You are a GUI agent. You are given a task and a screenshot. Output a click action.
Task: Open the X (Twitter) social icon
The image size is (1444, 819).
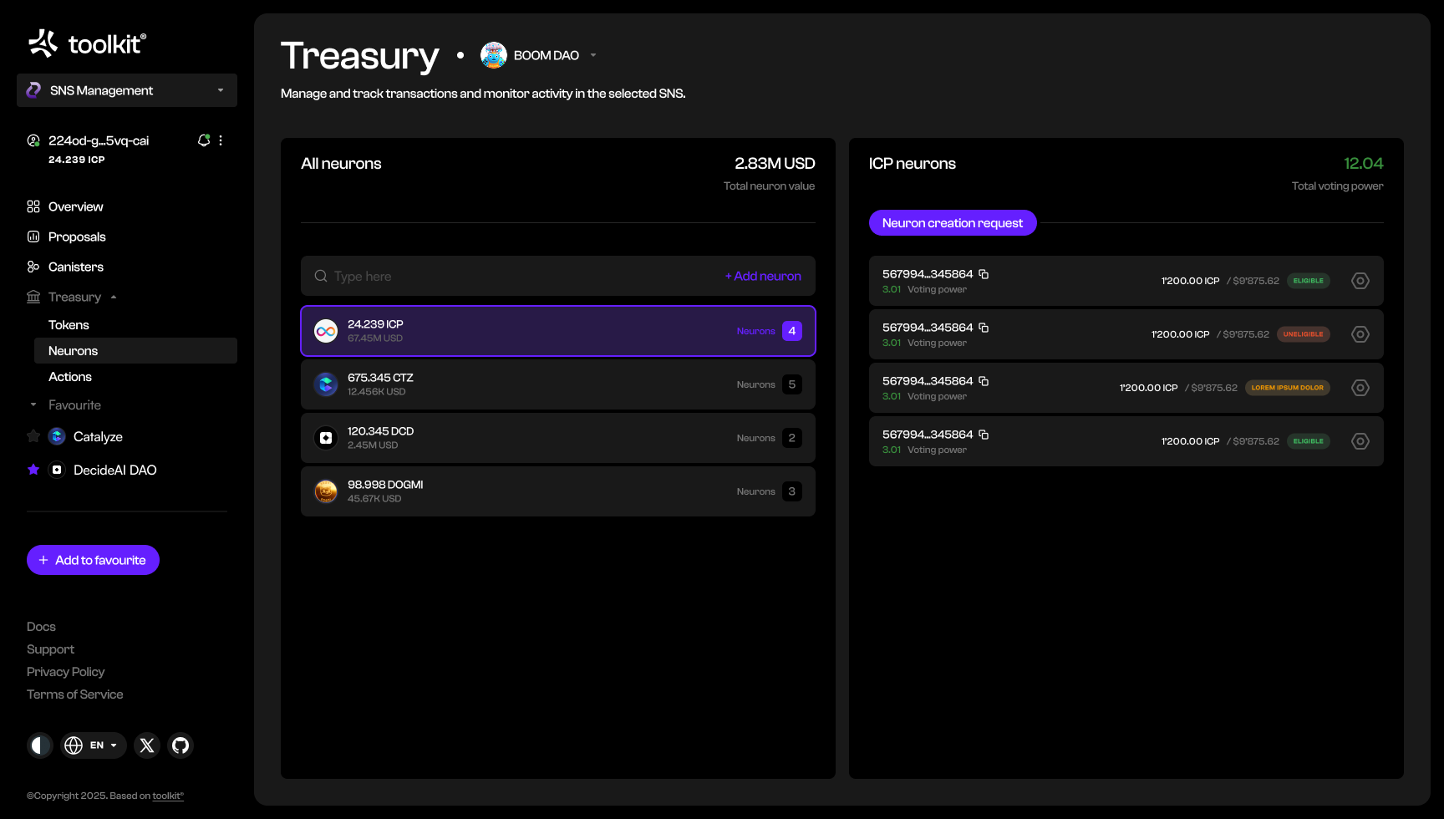[x=147, y=745]
